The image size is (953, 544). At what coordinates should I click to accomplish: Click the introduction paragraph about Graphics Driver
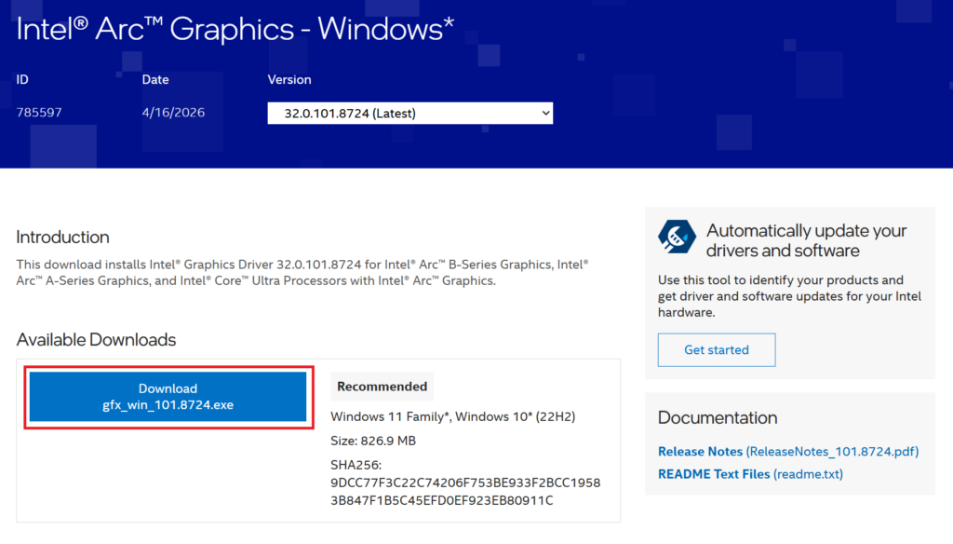pyautogui.click(x=302, y=273)
